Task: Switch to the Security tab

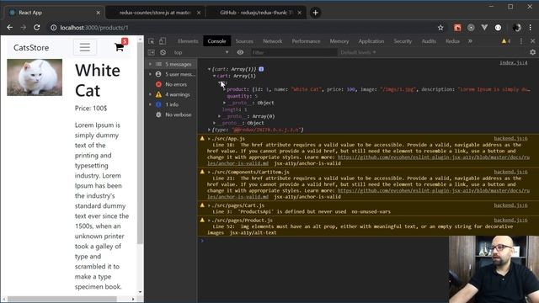Action: [x=403, y=41]
